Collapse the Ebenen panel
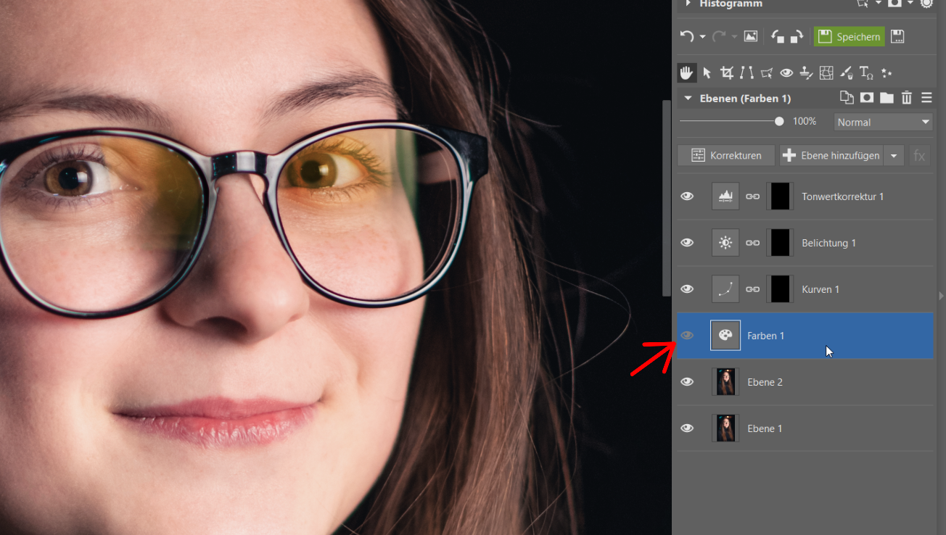946x535 pixels. click(x=688, y=98)
